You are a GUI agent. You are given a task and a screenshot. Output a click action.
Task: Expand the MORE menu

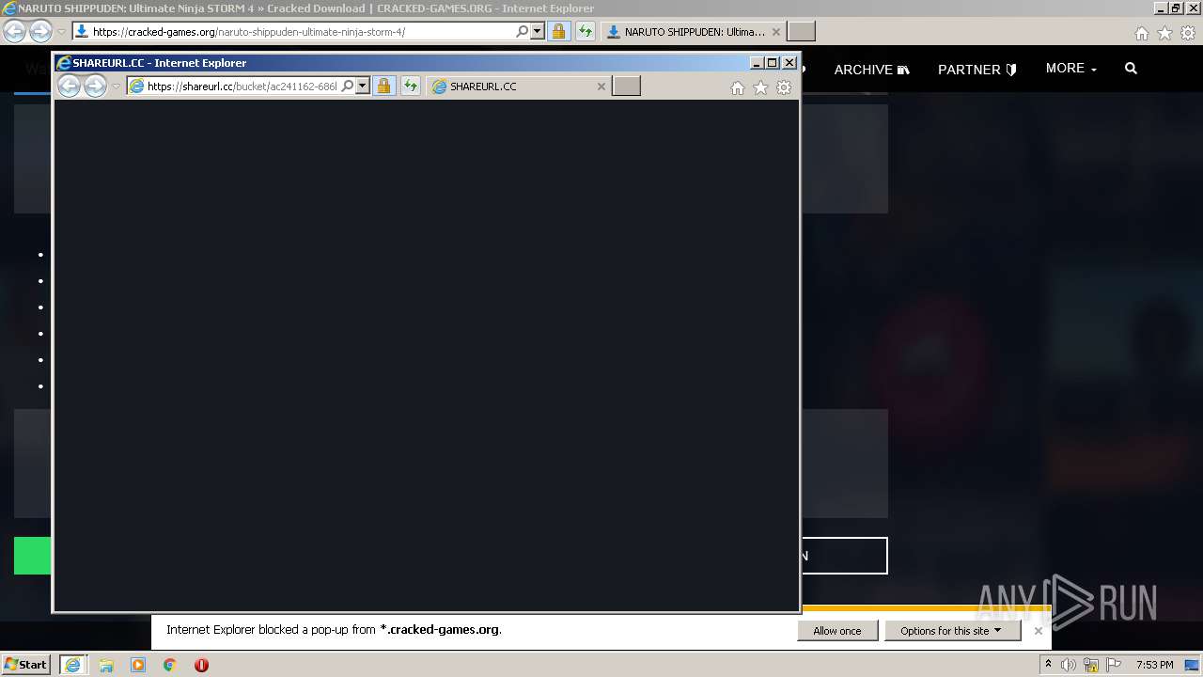point(1071,69)
